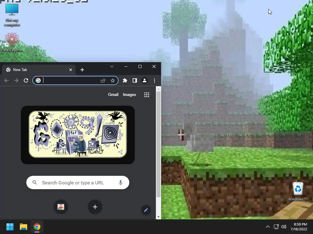Reload the page in Chrome
This screenshot has width=313, height=234.
pos(26,80)
